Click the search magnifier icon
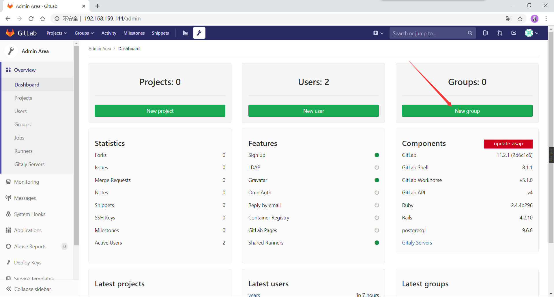 (x=470, y=33)
